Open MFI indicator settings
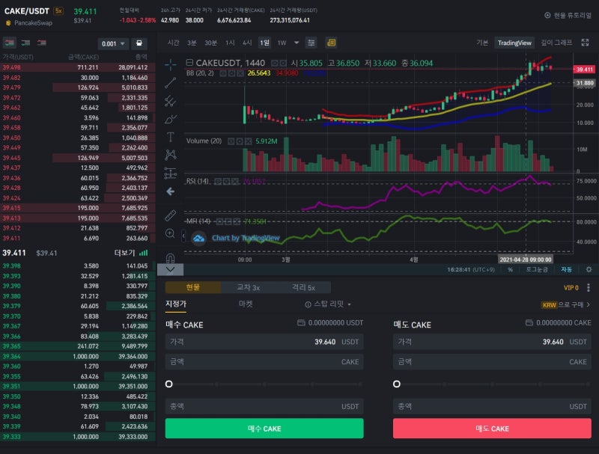This screenshot has width=599, height=454. tap(228, 221)
